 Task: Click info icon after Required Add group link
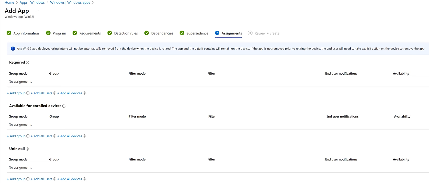tap(28, 93)
